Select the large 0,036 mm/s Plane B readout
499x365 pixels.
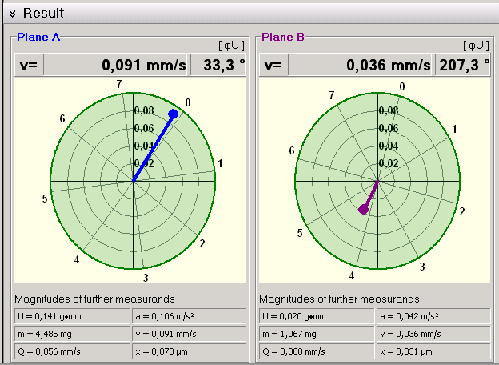(x=359, y=66)
